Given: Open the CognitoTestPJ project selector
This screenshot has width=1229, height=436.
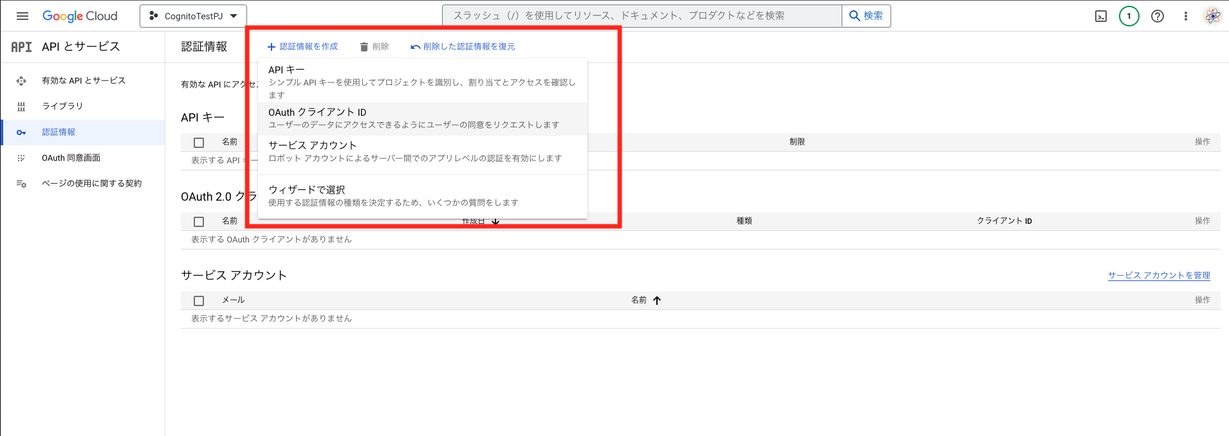Looking at the screenshot, I should pos(193,16).
